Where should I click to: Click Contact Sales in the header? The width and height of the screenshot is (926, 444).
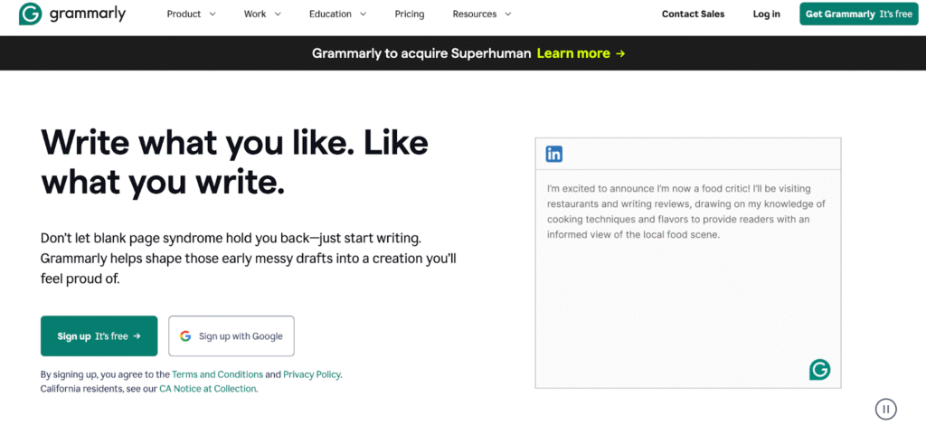click(x=693, y=14)
